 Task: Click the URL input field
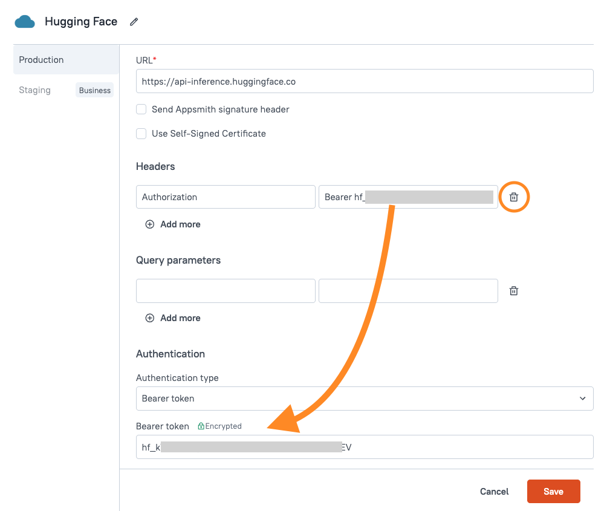(x=364, y=81)
